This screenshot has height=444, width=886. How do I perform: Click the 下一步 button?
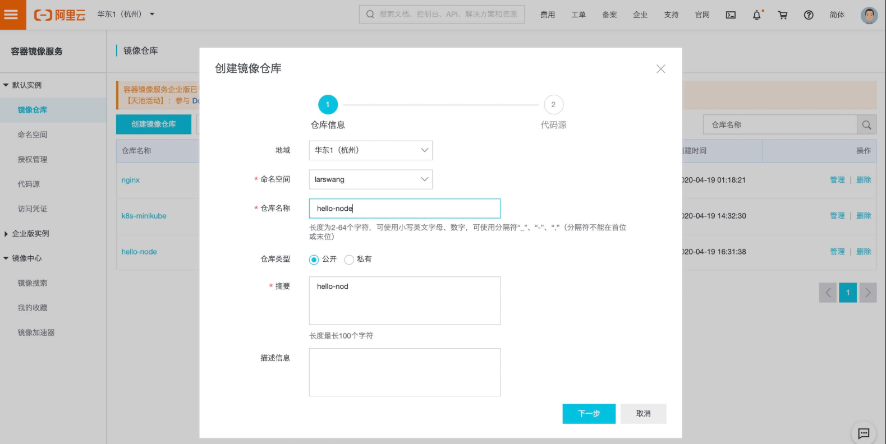(589, 414)
